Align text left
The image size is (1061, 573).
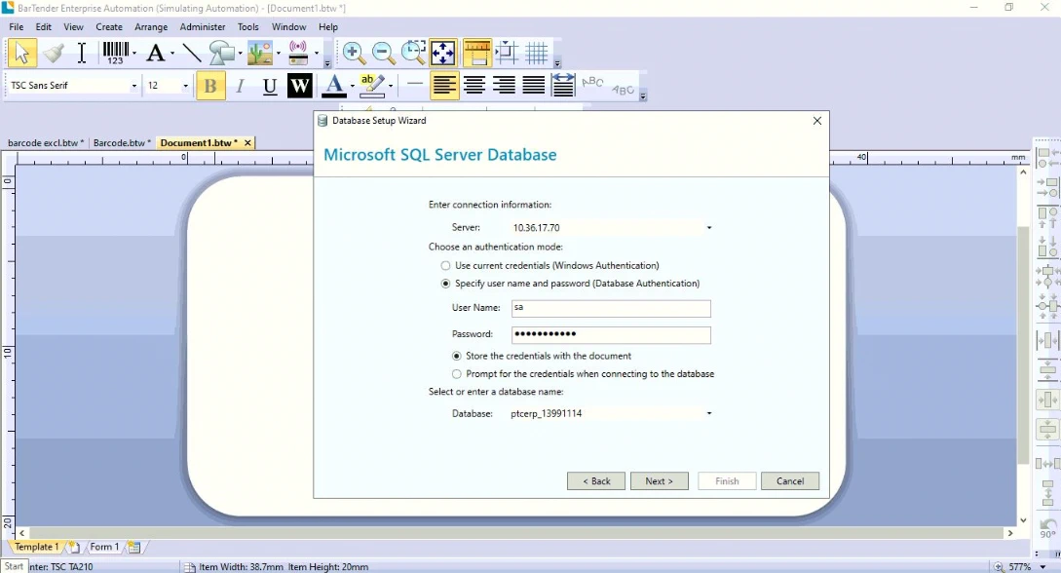[444, 86]
